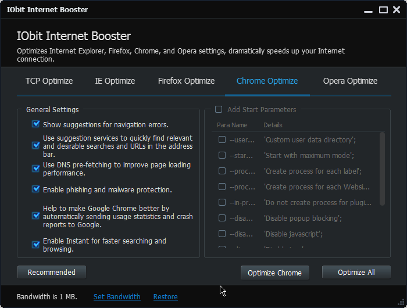Select the Firefox Optimize tab

coord(187,81)
